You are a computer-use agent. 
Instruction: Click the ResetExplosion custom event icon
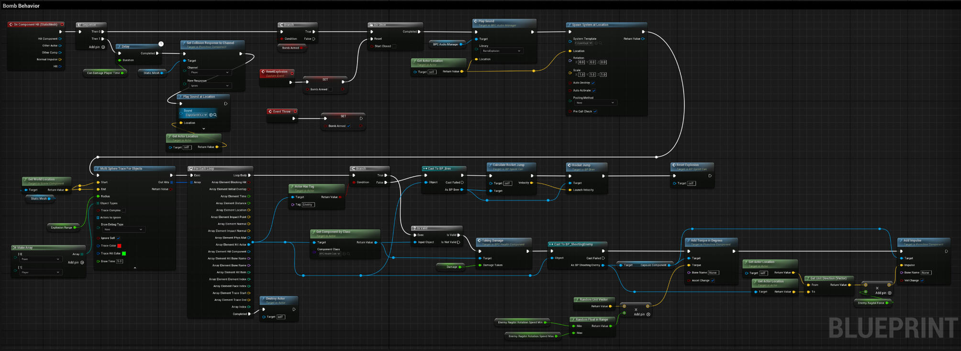coord(263,72)
